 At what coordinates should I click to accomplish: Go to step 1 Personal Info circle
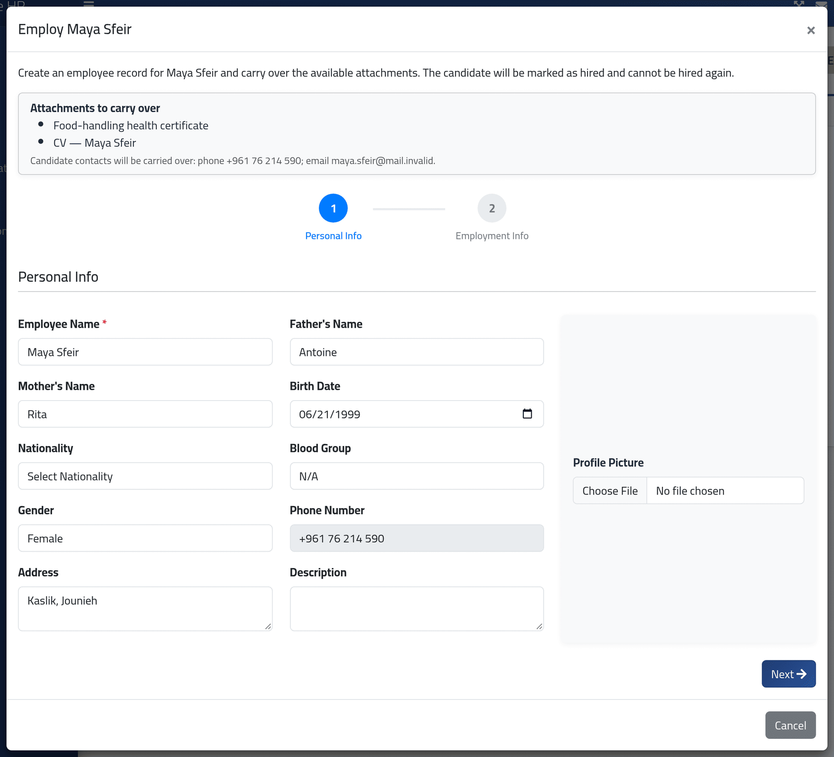[x=333, y=208]
